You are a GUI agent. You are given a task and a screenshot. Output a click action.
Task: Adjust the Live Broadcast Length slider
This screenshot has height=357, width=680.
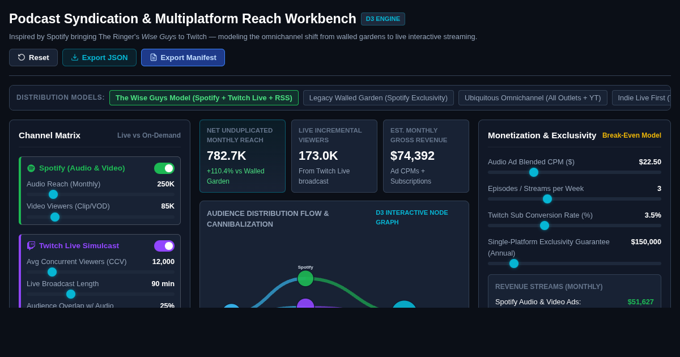coord(101,294)
